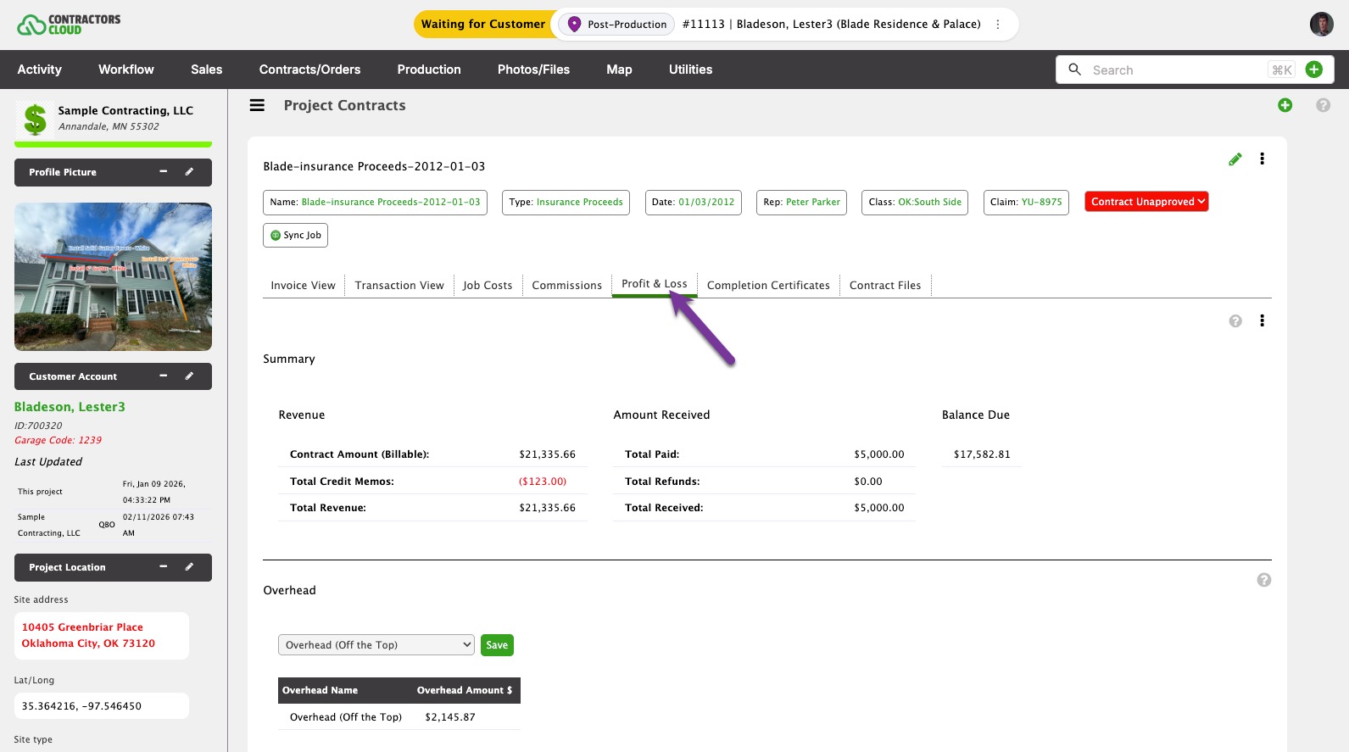Click the help icon in Overhead section
The height and width of the screenshot is (752, 1349).
pos(1263,581)
